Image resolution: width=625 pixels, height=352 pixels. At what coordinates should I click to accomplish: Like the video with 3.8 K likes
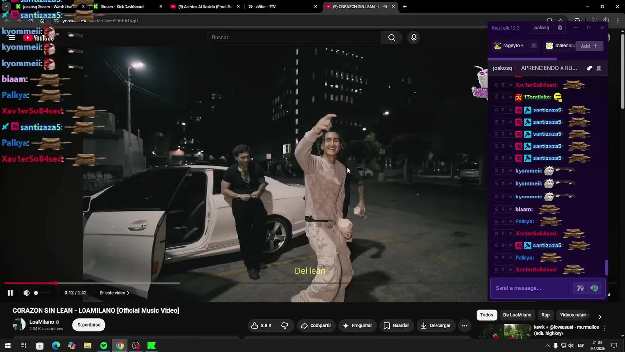(261, 325)
